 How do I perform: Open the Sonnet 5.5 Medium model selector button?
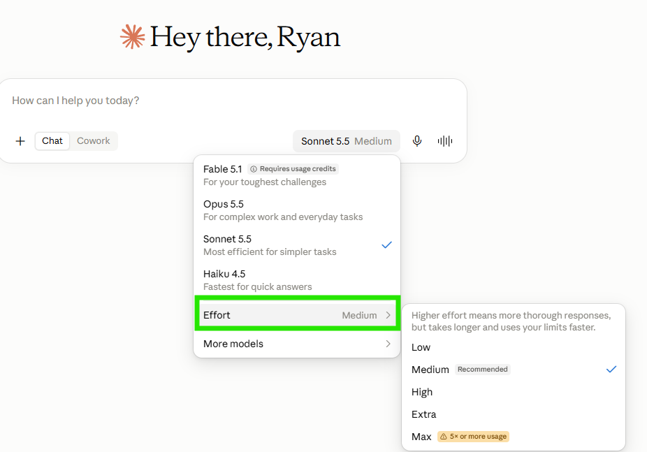346,141
